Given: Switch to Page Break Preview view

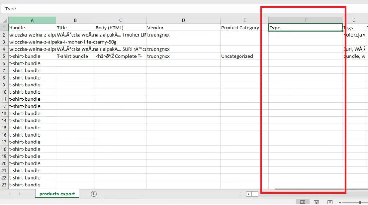Looking at the screenshot, I should pyautogui.click(x=330, y=202).
